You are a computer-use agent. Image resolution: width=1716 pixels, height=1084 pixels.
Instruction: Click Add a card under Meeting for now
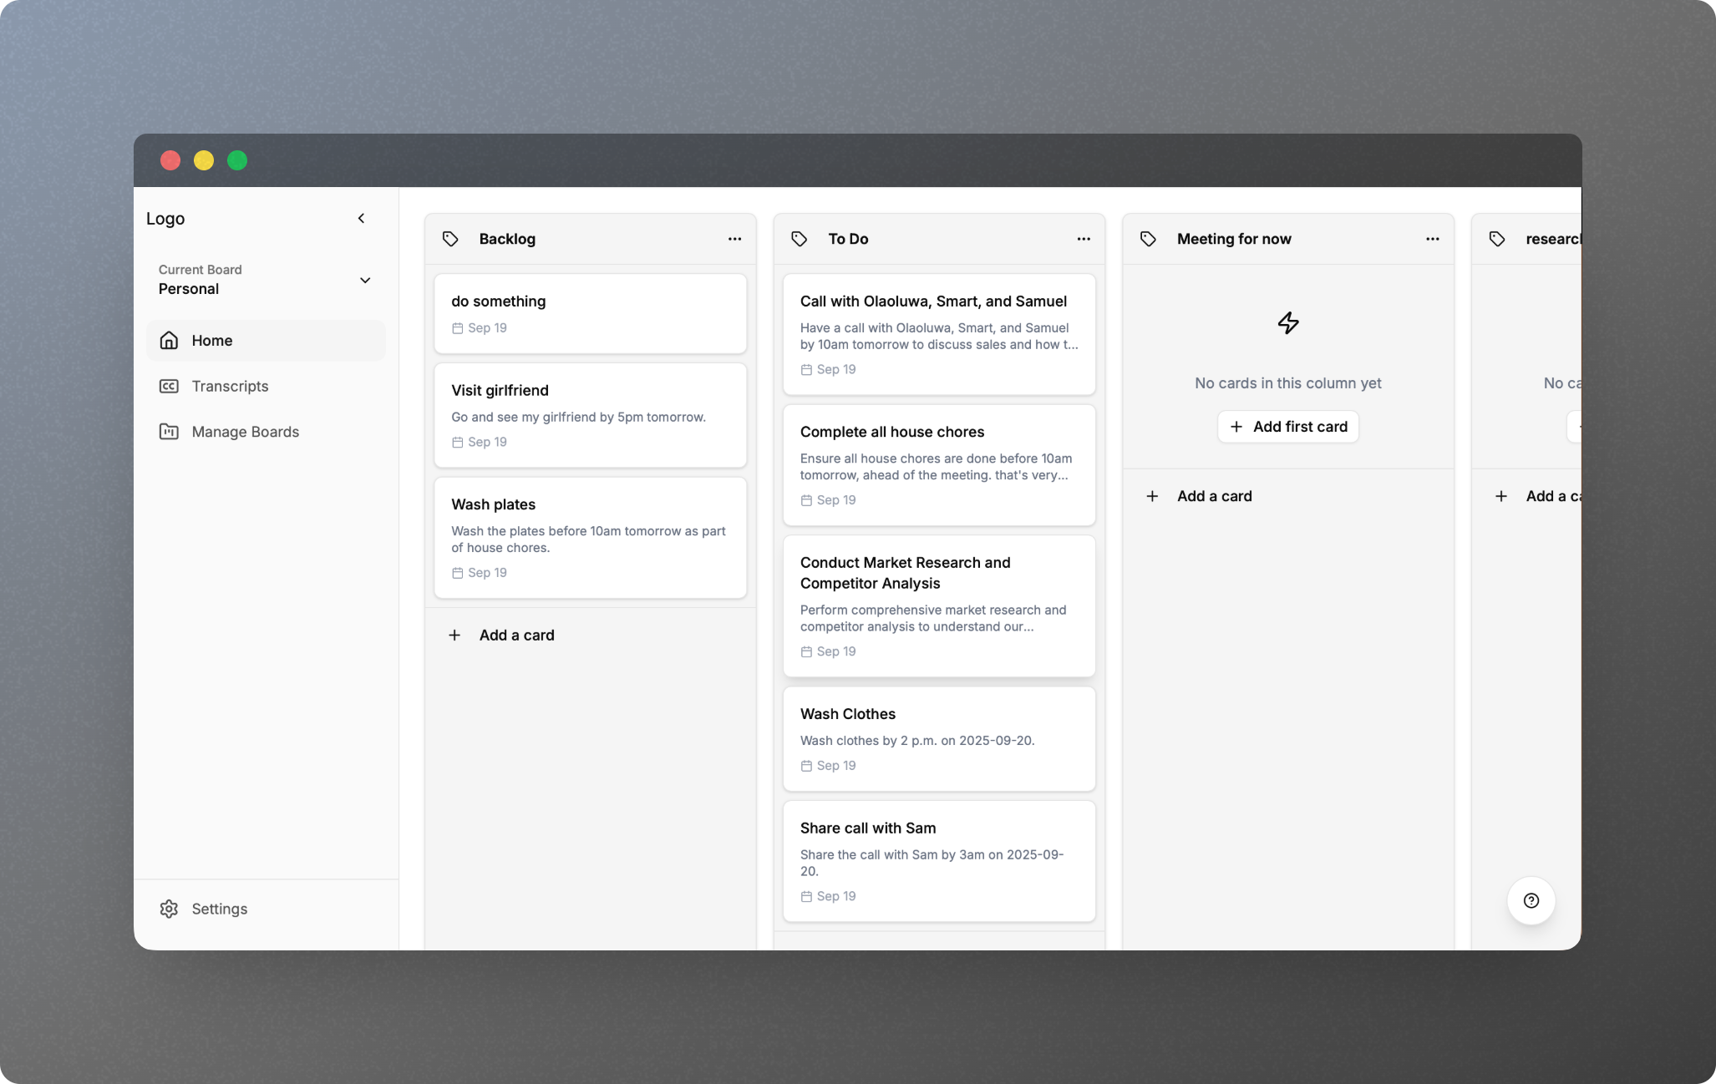tap(1214, 496)
